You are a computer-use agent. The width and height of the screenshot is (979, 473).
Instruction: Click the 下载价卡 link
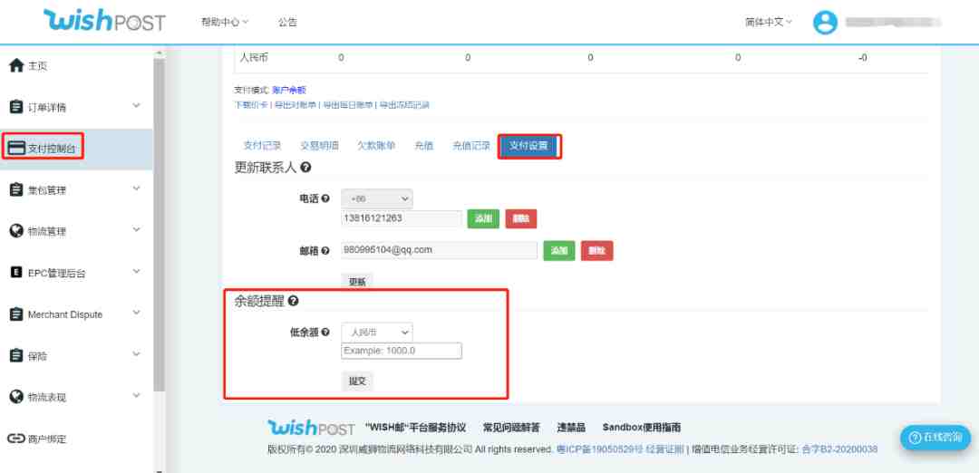(x=251, y=105)
